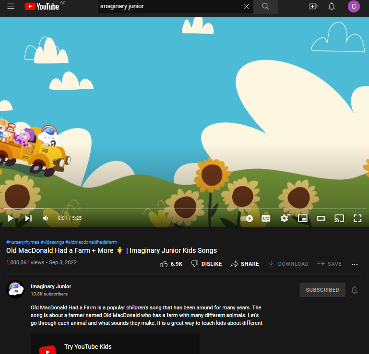Like the video with 6.9K likes
Image resolution: width=369 pixels, height=354 pixels.
[x=171, y=264]
